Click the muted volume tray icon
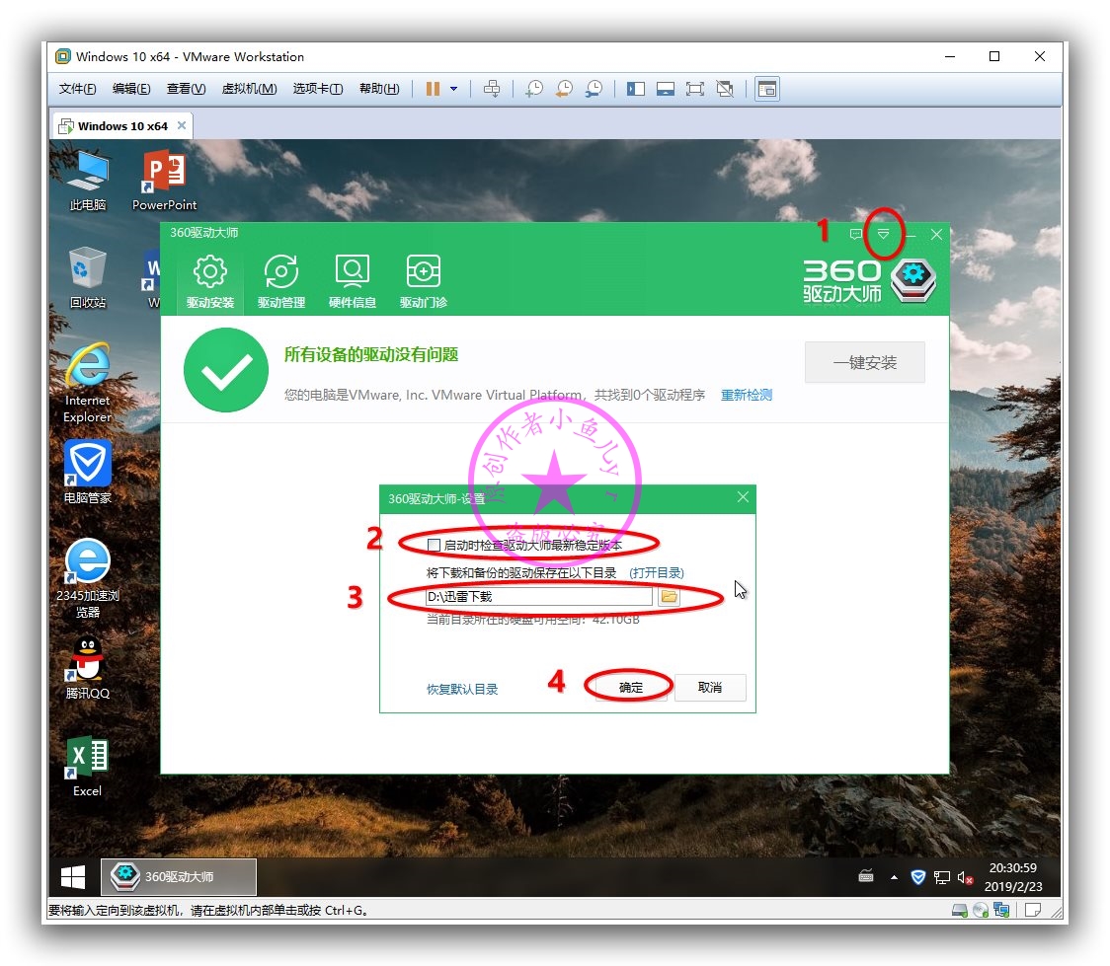This screenshot has height=966, width=1110. click(x=965, y=877)
